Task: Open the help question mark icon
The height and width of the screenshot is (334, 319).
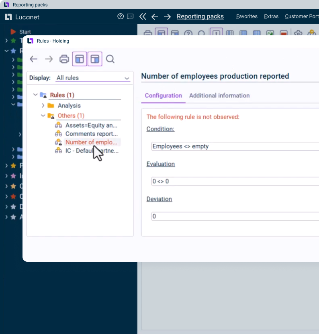Action: click(x=121, y=16)
